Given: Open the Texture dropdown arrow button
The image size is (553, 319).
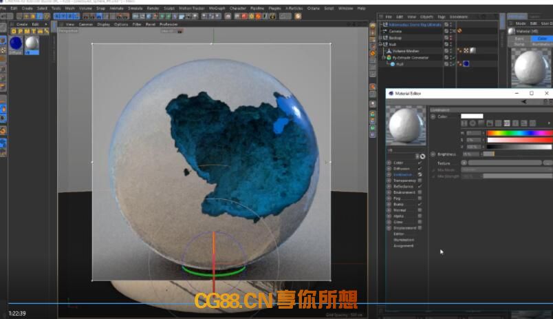Looking at the screenshot, I should tap(464, 163).
